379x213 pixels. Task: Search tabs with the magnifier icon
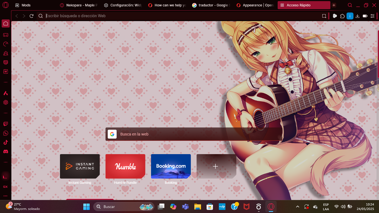pyautogui.click(x=350, y=5)
